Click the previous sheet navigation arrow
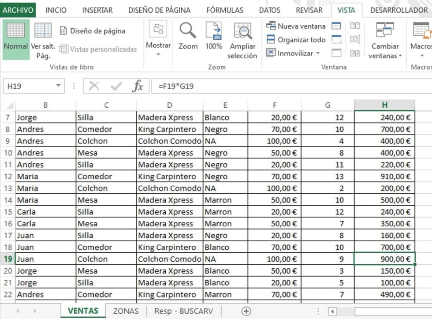The width and height of the screenshot is (432, 319). tap(18, 311)
